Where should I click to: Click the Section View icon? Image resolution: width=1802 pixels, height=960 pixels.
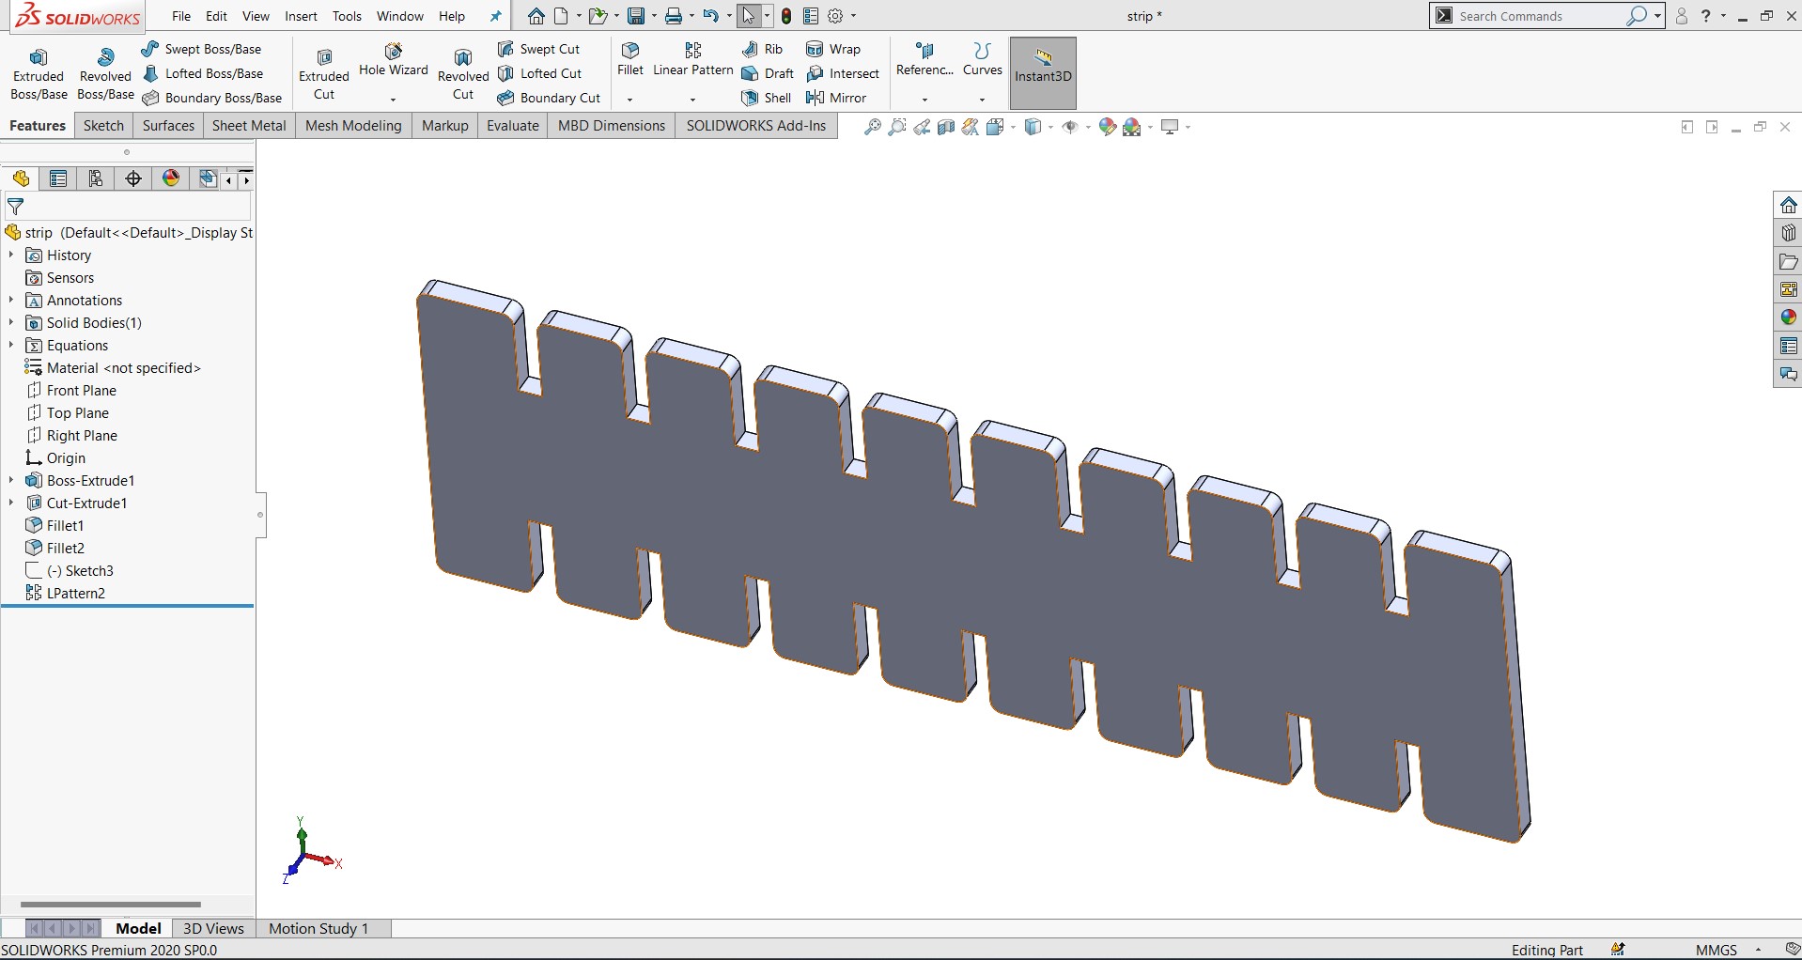click(x=946, y=127)
